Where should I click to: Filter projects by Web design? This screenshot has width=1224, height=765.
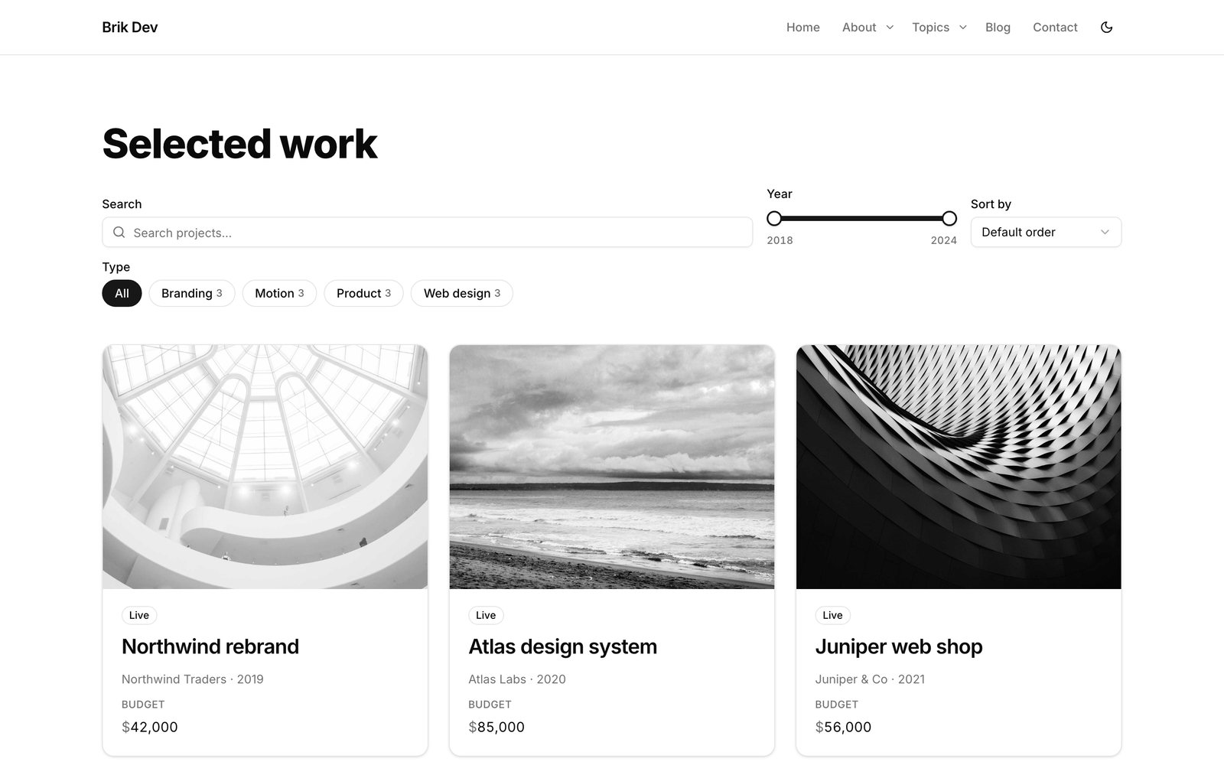462,293
